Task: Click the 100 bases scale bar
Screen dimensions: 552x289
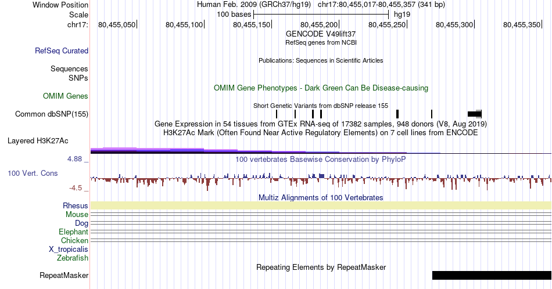Action: tap(321, 15)
